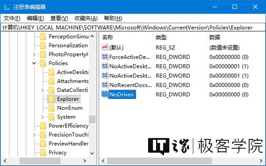Click the Registry Editor app icon in title bar

7,7
